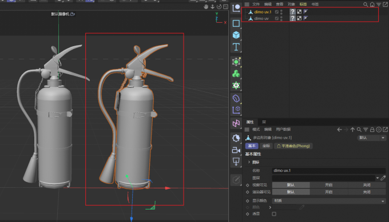Set 视窗可见 to 开启

point(329,185)
